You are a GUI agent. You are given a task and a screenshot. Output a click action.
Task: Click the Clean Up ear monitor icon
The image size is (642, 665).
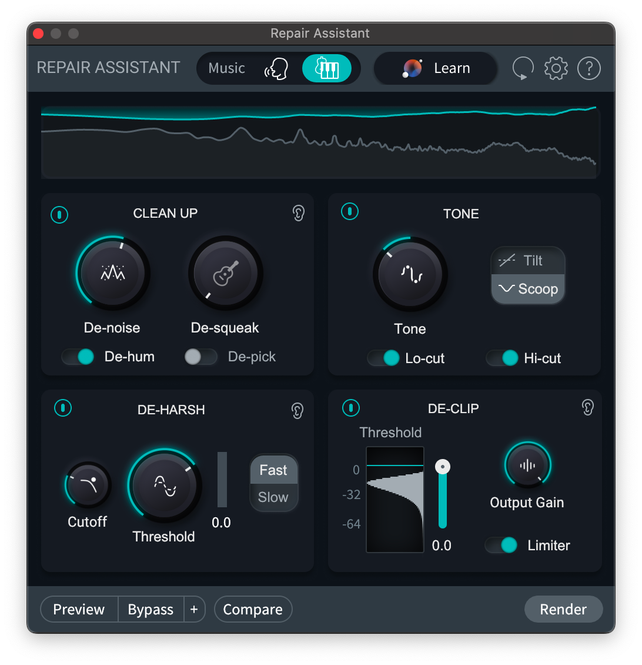[298, 214]
